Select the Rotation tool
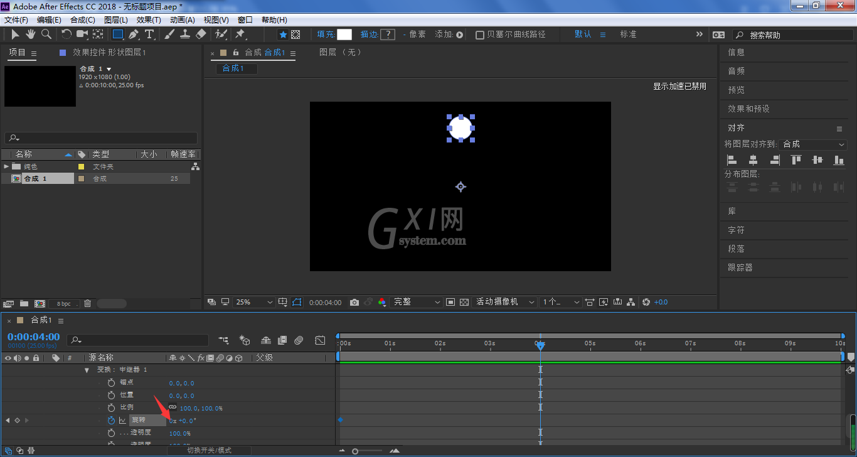 point(67,34)
